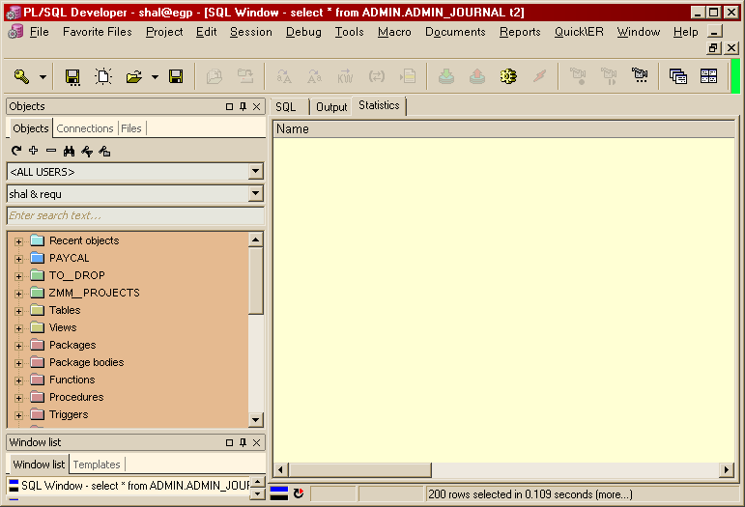Click the refresh icon in Objects panel
Viewport: 745px width, 507px height.
[x=16, y=151]
